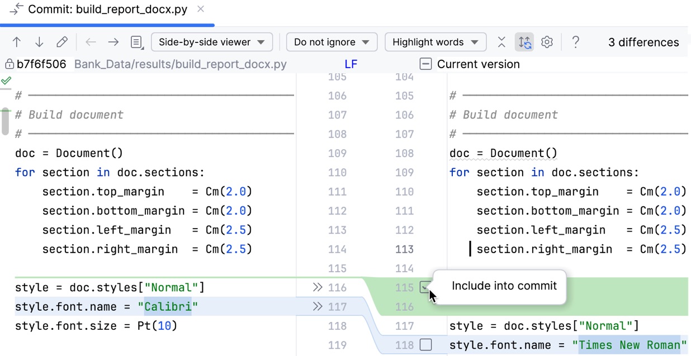Click left pane style = doc.styles["Normal"] line
Screen dimensions: 691x356
[x=110, y=287]
